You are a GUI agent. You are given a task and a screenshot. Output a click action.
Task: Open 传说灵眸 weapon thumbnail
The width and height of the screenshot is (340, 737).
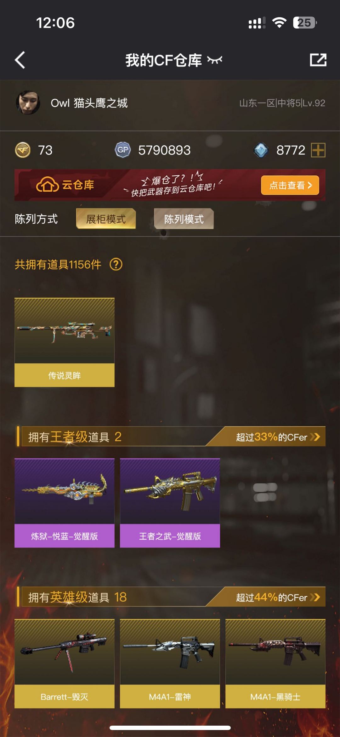65,342
